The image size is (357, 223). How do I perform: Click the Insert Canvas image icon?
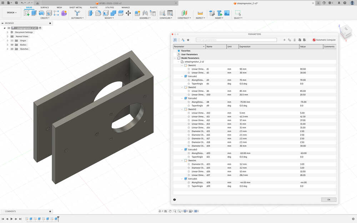[x=227, y=13]
